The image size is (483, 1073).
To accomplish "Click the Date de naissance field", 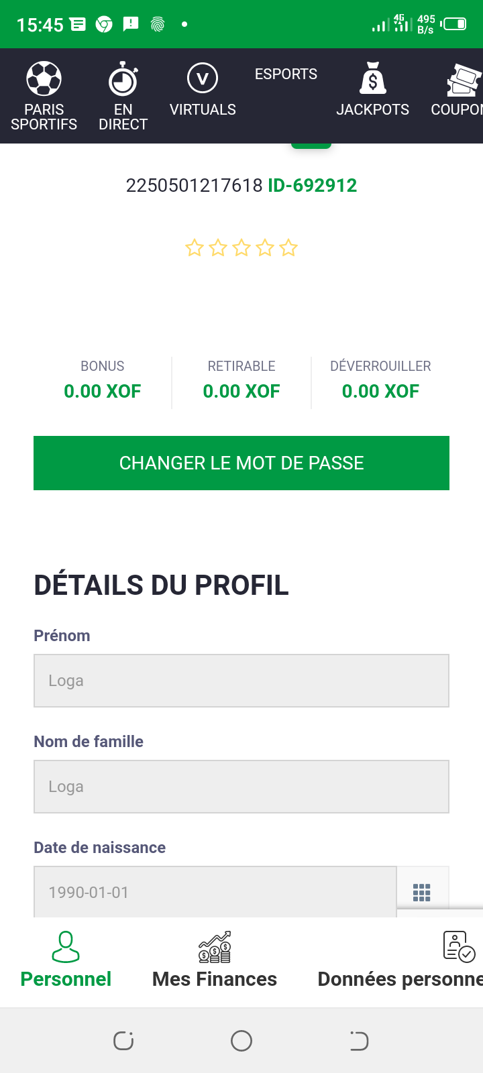I will point(215,893).
